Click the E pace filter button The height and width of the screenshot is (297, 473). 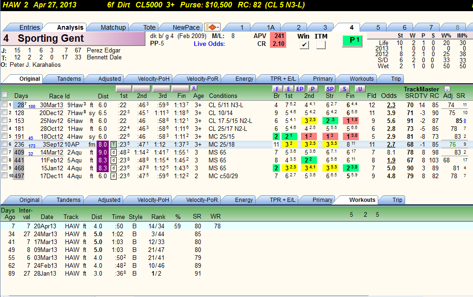(x=289, y=89)
